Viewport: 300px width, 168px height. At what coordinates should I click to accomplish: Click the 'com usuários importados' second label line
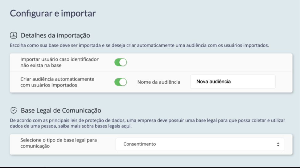coord(49,85)
